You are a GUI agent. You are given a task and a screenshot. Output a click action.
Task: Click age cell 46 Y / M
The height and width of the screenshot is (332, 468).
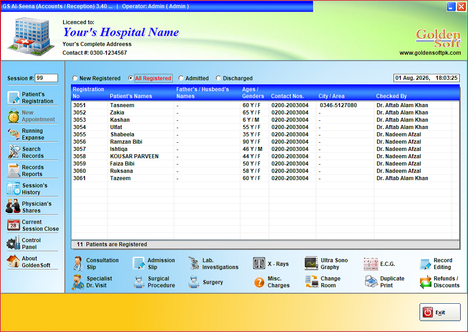click(252, 149)
